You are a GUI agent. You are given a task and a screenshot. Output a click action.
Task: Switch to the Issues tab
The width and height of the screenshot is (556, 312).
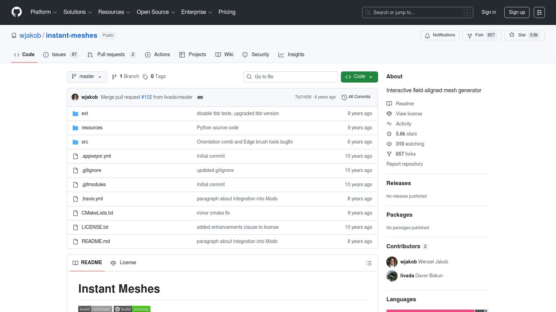[x=59, y=55]
